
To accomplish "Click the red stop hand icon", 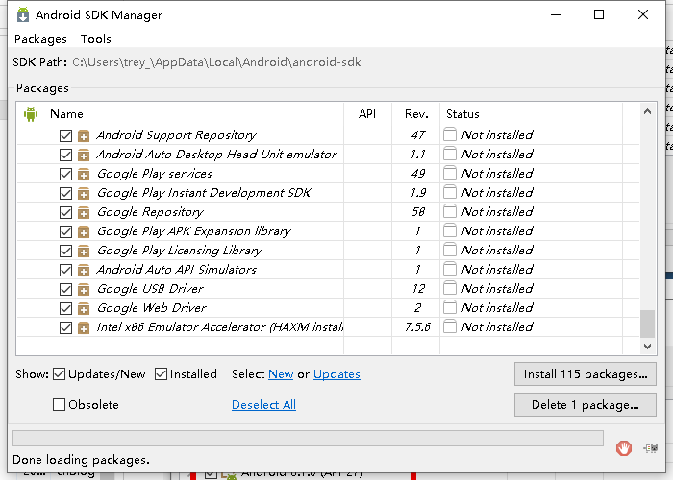I will [624, 448].
